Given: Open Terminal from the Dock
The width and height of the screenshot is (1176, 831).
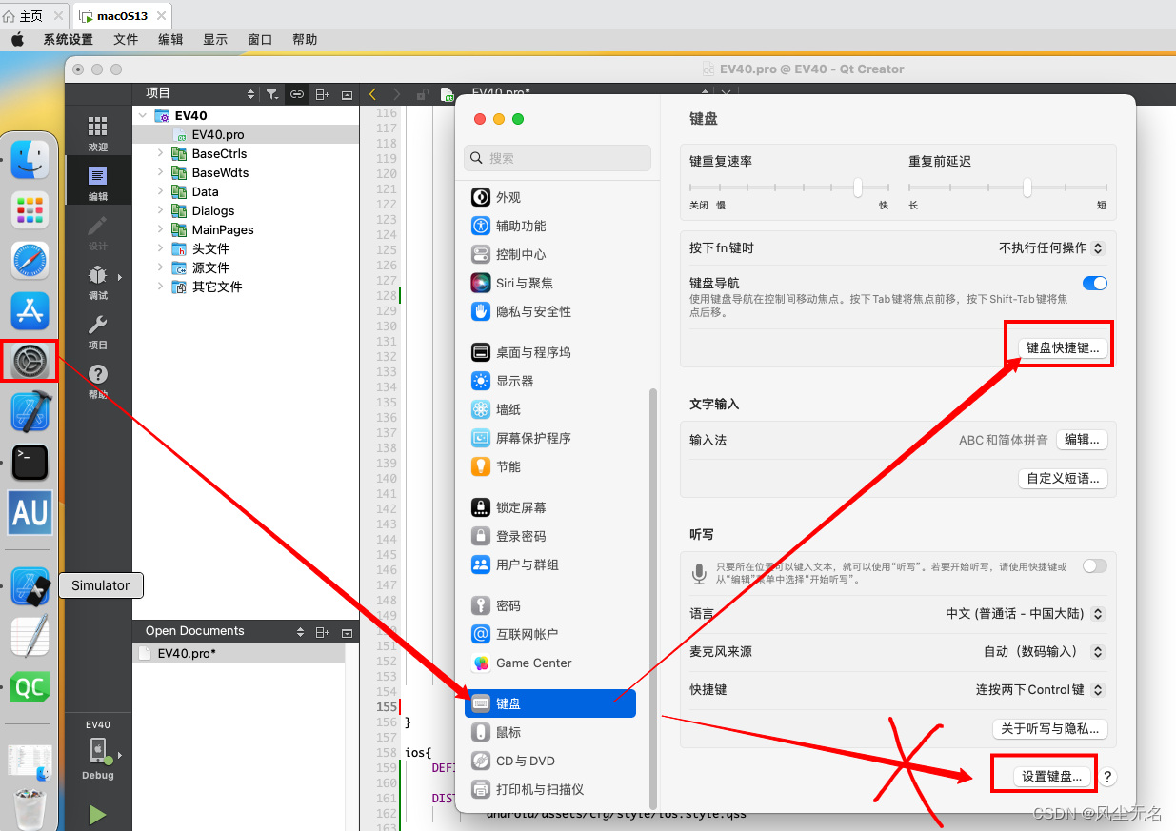Looking at the screenshot, I should 30,463.
